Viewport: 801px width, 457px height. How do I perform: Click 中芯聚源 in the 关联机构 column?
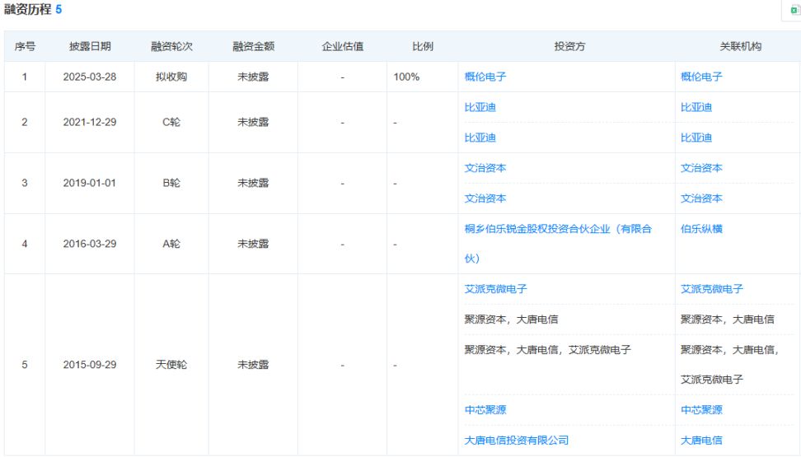tap(701, 409)
